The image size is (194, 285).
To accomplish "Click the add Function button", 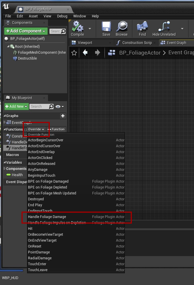I will [56, 129].
